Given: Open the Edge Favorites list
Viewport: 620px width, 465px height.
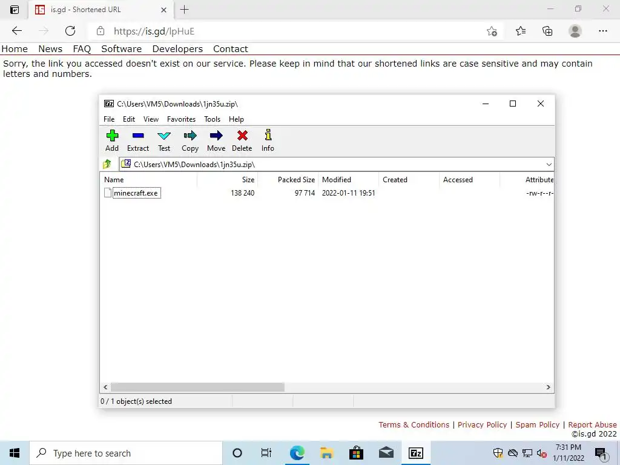Looking at the screenshot, I should (x=521, y=31).
